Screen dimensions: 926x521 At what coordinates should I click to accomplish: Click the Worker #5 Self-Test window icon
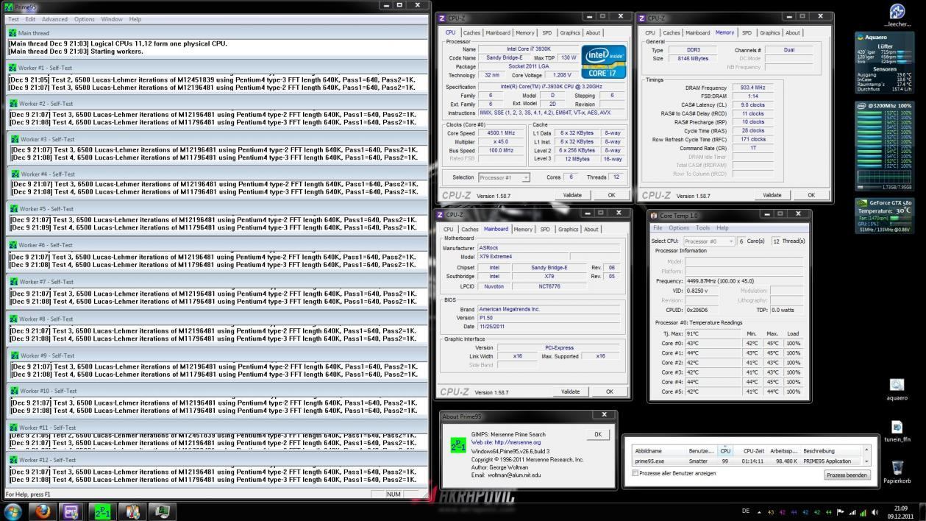coord(13,209)
